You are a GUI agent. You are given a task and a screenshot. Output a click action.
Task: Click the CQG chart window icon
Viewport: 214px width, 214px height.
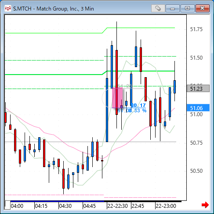8,8
